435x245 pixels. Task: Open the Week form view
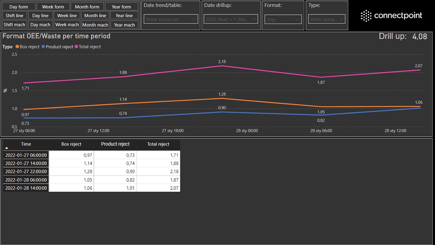point(53,7)
